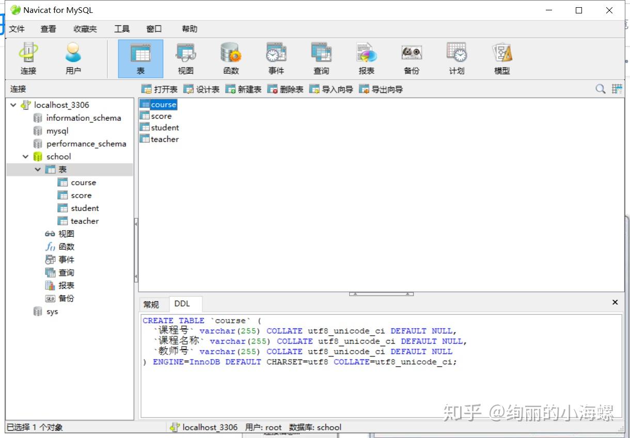
Task: Open the 用户 (User) toolbar icon
Action: pyautogui.click(x=73, y=59)
